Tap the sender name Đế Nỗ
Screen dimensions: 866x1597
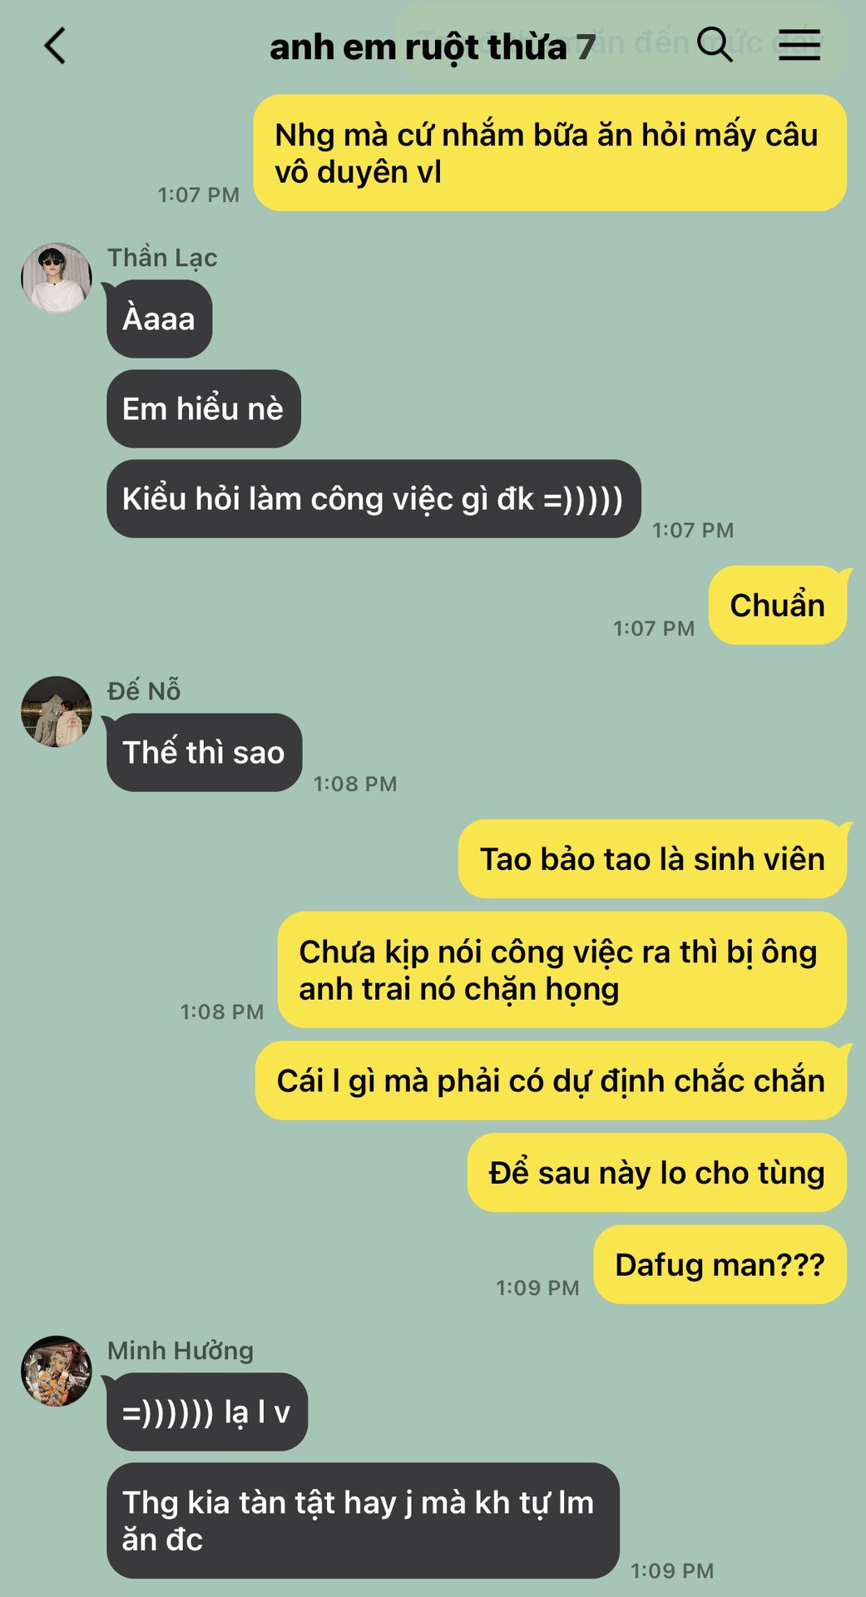pos(144,691)
